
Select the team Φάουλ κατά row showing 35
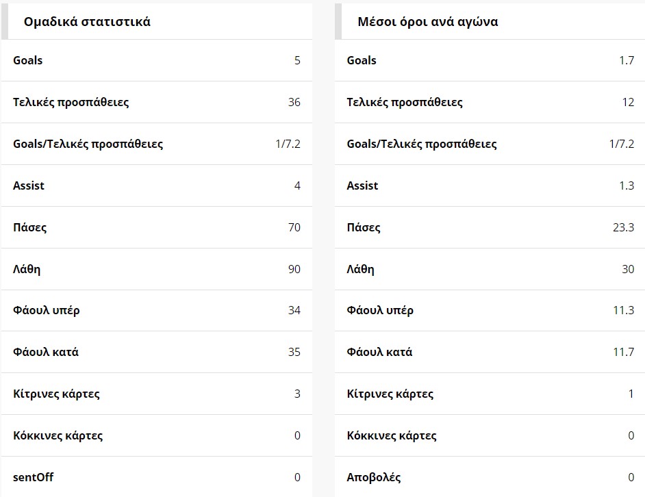157,352
